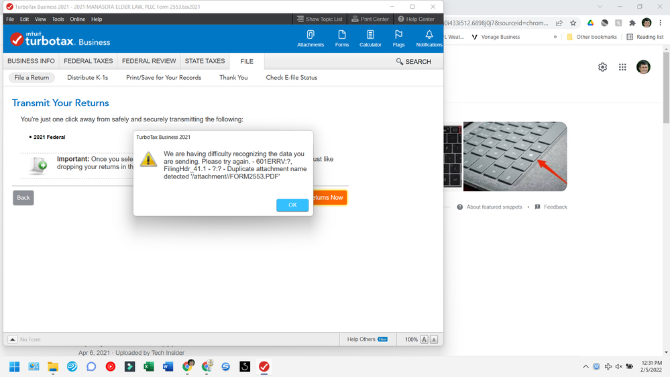Switch to the BUSINESS INFO tab
670x377 pixels.
coord(32,61)
